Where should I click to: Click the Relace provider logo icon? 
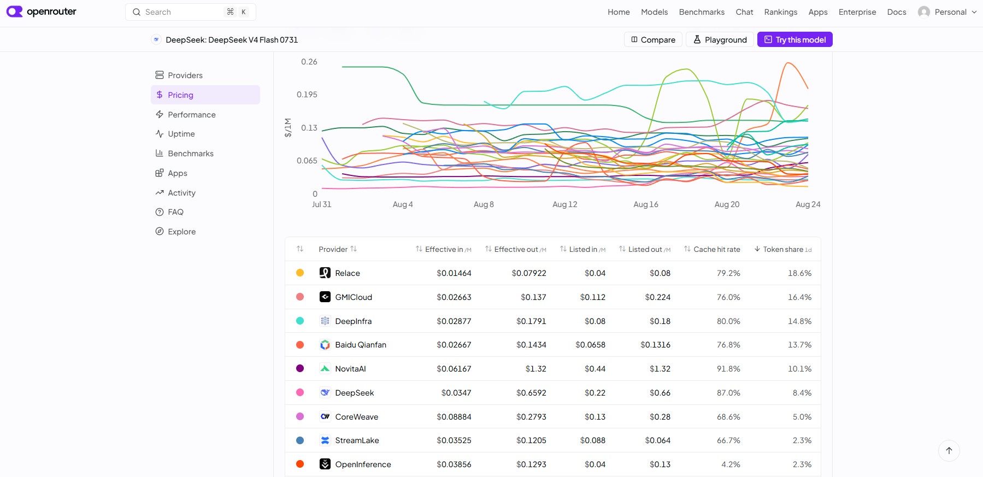tap(325, 273)
